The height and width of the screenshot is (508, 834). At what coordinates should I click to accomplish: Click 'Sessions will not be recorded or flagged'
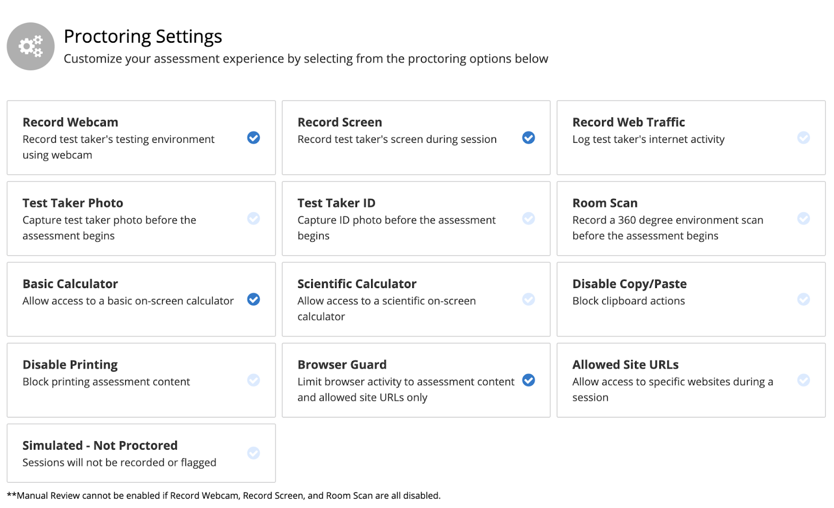tap(119, 463)
